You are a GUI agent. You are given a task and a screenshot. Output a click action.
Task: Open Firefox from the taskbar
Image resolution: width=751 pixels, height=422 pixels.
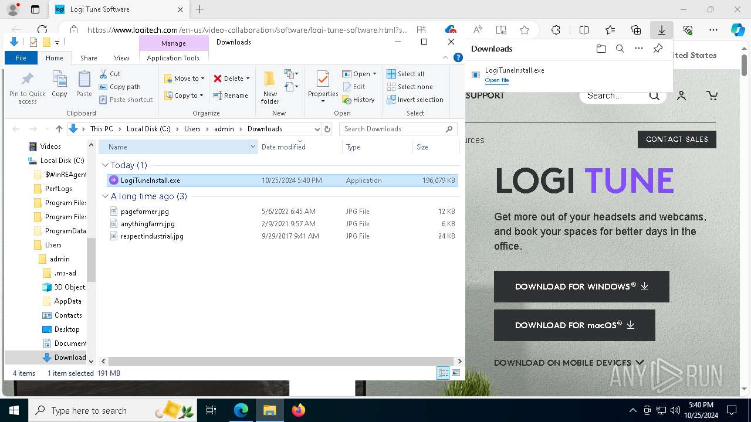click(x=299, y=410)
